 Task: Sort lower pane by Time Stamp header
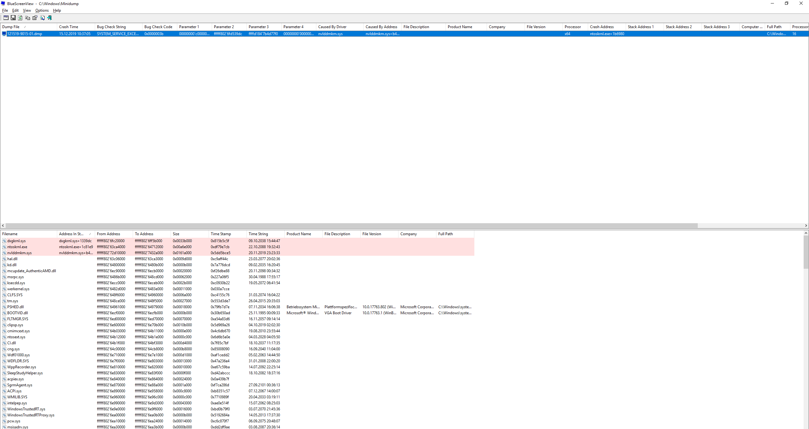(221, 234)
